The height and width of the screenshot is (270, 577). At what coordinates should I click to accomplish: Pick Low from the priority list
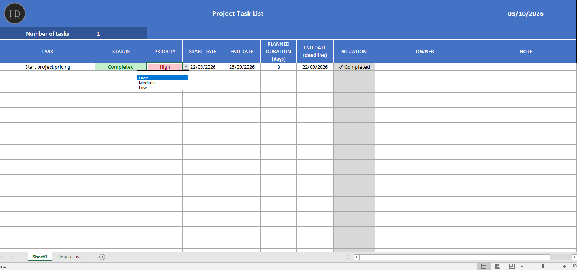click(163, 88)
